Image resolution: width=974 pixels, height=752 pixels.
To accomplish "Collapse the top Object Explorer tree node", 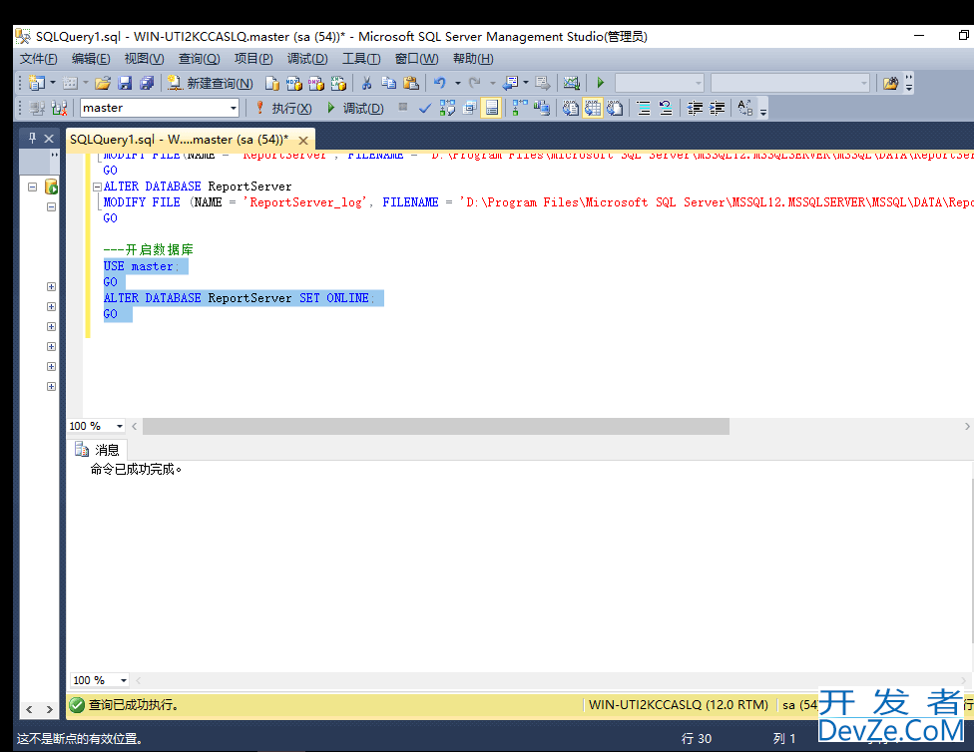I will (x=32, y=187).
